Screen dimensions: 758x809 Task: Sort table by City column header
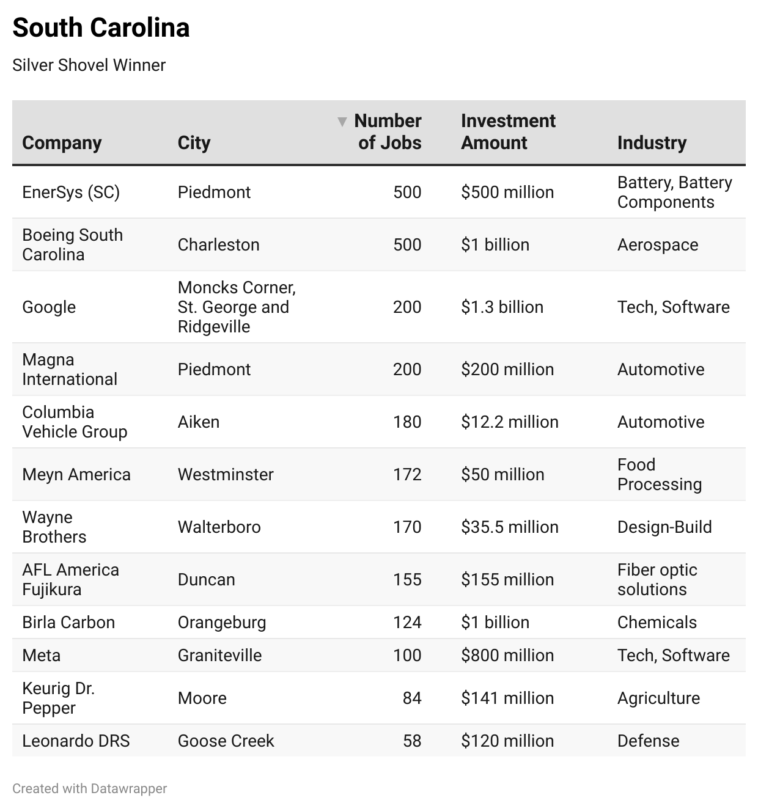click(194, 142)
